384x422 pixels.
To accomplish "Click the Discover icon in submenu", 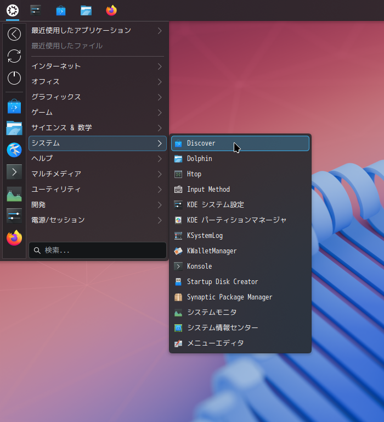I will click(178, 144).
